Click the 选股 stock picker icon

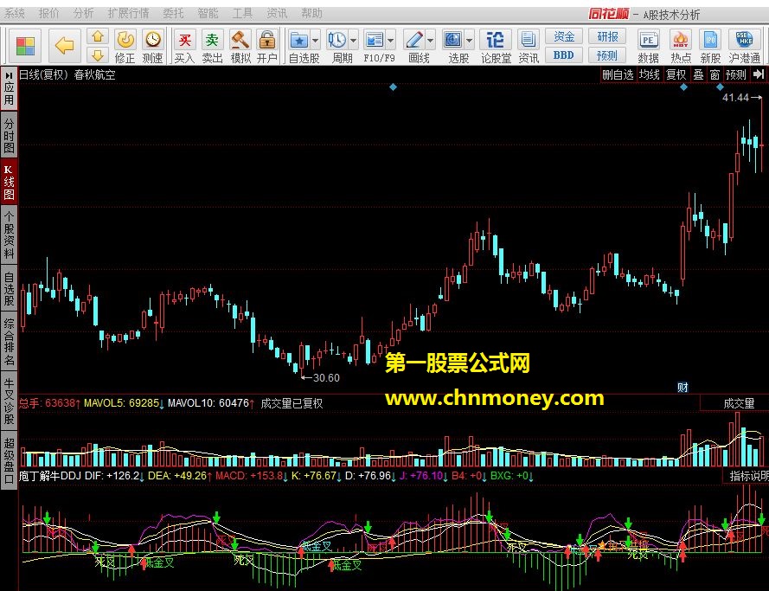coord(452,41)
